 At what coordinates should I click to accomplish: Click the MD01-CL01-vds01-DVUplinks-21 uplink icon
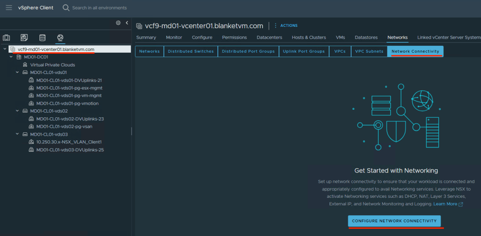(31, 81)
